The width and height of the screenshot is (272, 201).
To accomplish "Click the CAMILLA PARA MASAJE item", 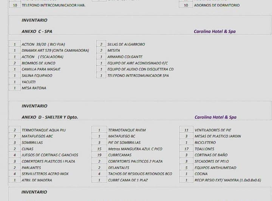I will pyautogui.click(x=41, y=69).
